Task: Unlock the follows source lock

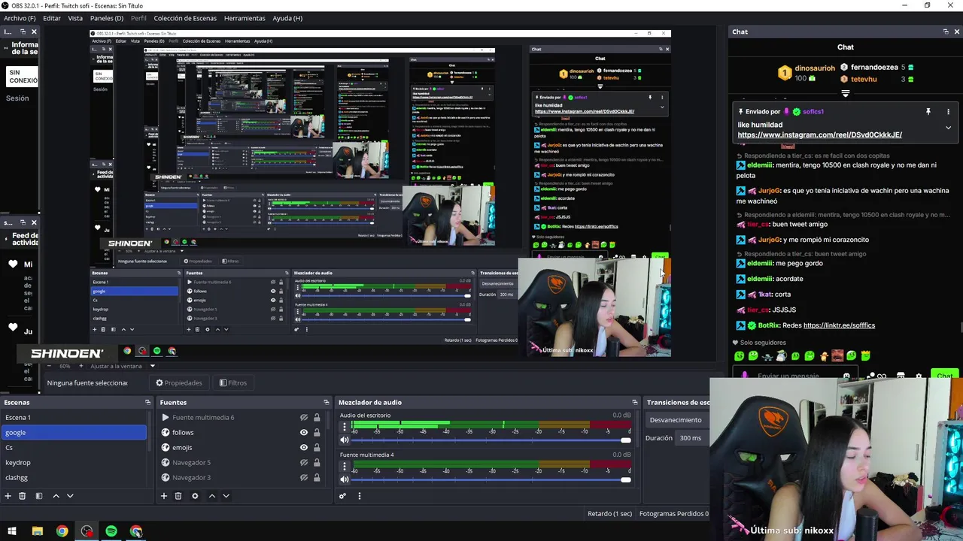Action: click(317, 433)
